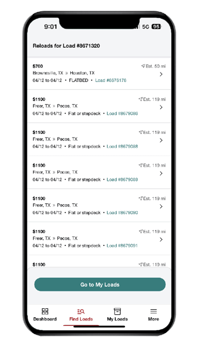Viewport: 198px width, 347px height.
Task: Tap the Go to My Loads button
Action: 100,285
